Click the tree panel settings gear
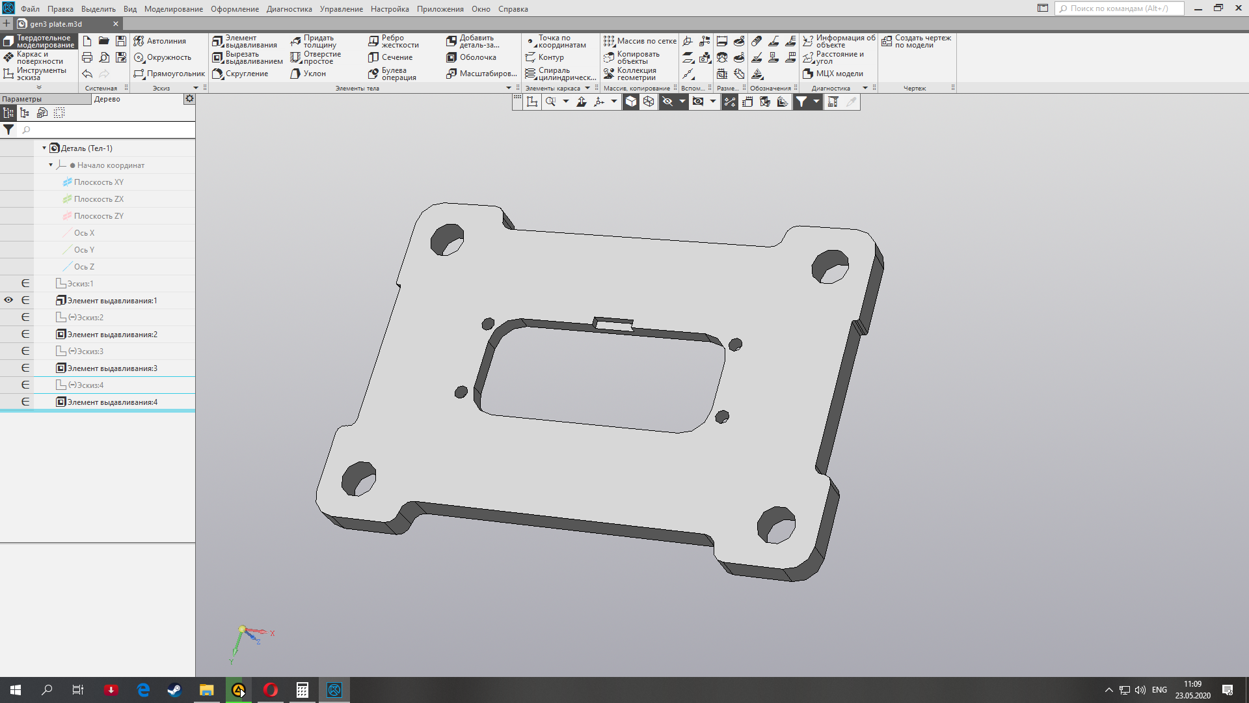 (x=189, y=99)
